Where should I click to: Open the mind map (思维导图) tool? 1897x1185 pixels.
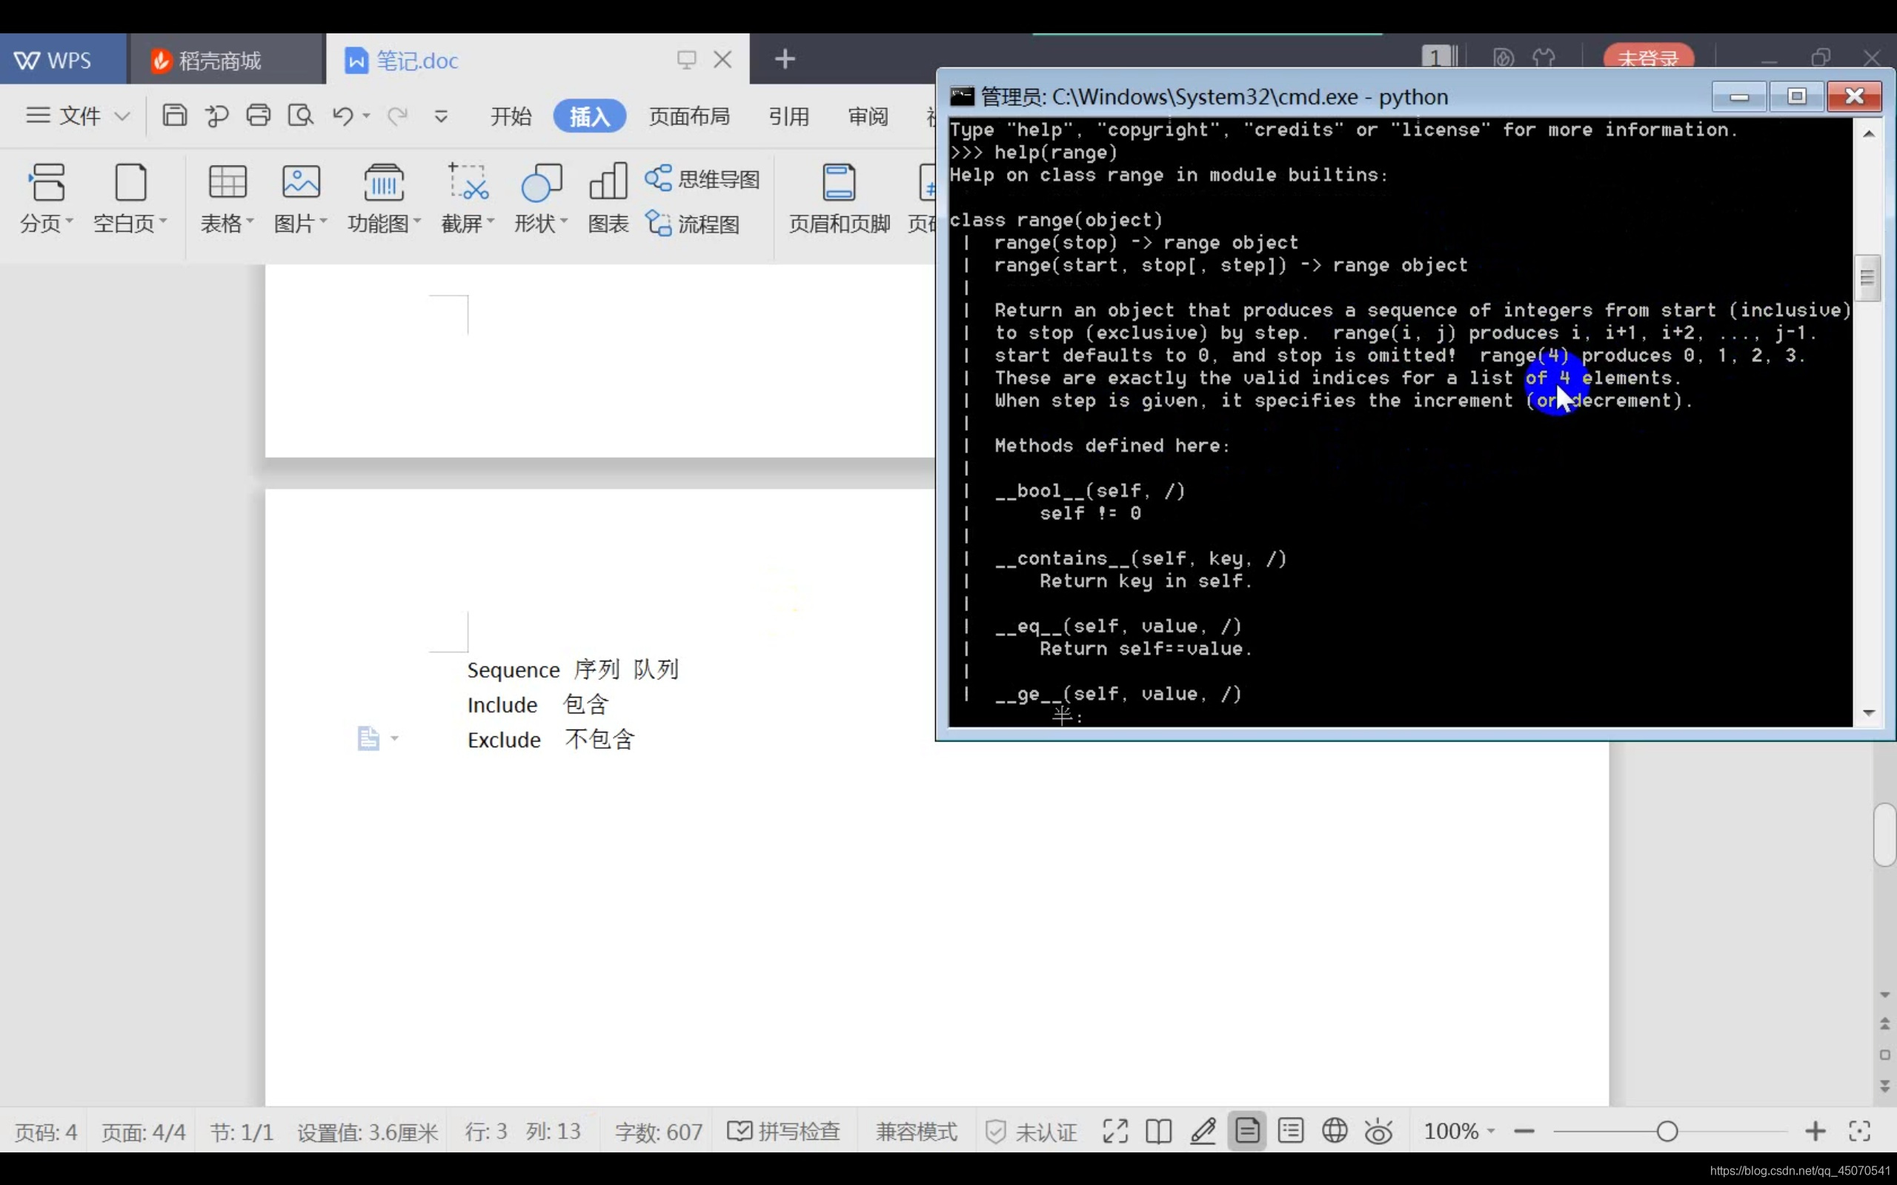click(702, 178)
